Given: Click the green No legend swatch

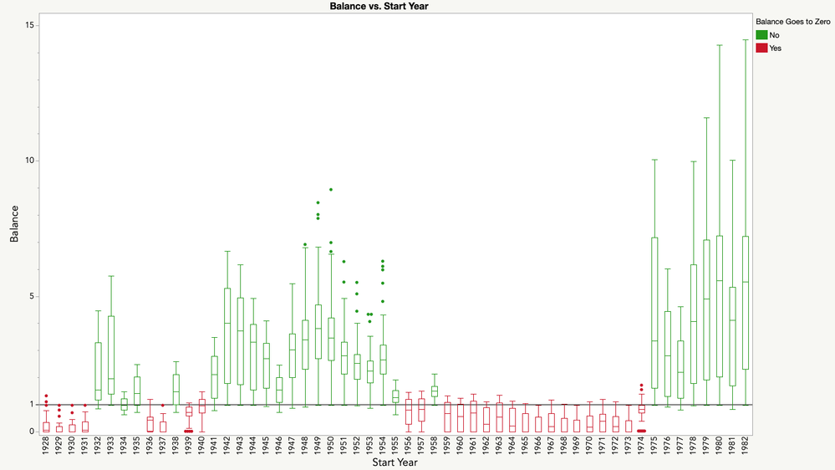Looking at the screenshot, I should click(x=761, y=34).
